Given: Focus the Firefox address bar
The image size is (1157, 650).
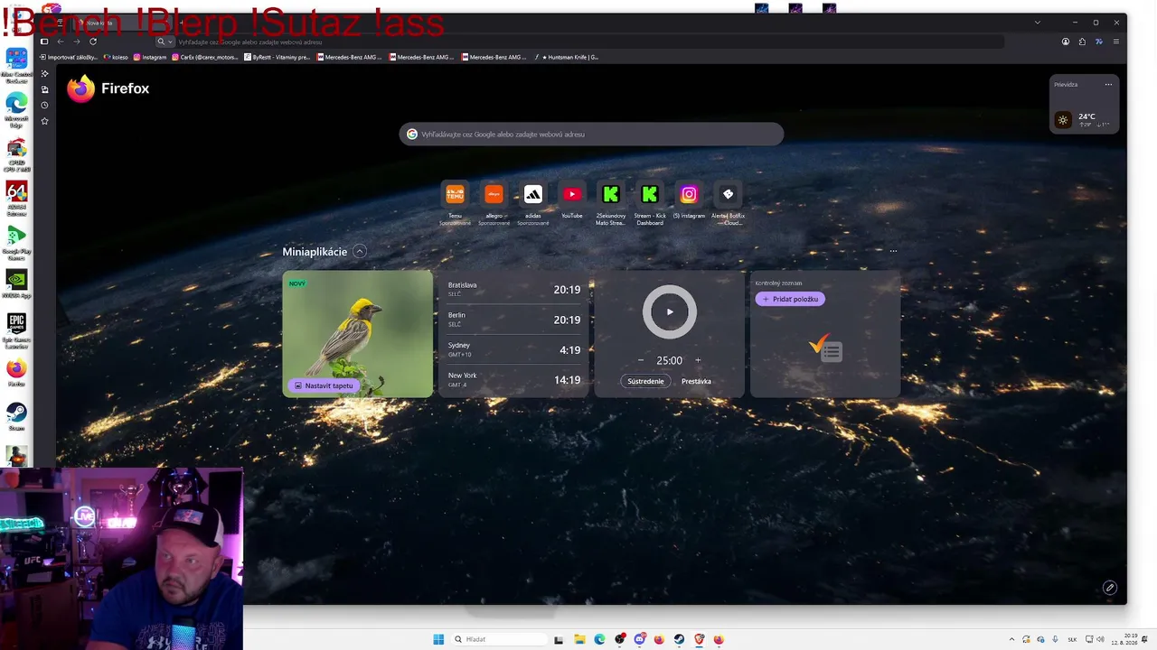Looking at the screenshot, I should click(x=578, y=42).
